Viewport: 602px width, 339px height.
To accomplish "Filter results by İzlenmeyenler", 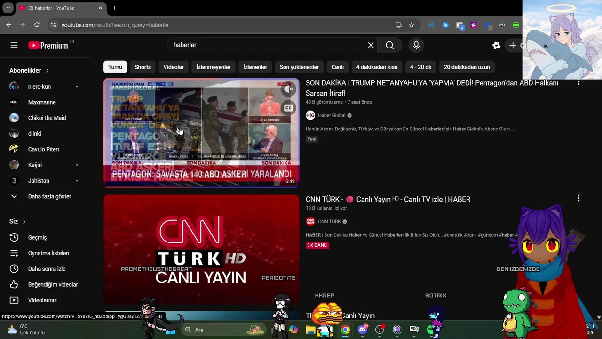I will pos(214,67).
